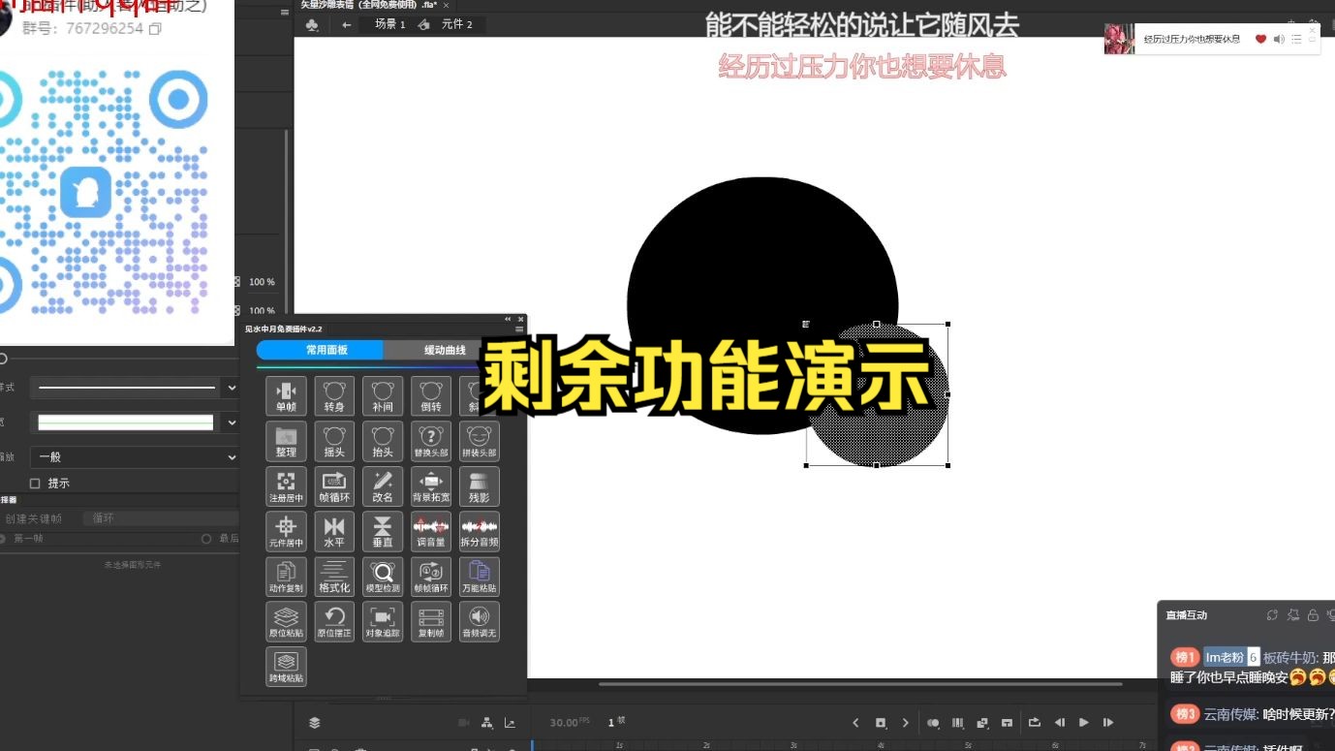This screenshot has height=751, width=1335.
Task: Select 元件 2 in the breadcrumb
Action: (456, 24)
